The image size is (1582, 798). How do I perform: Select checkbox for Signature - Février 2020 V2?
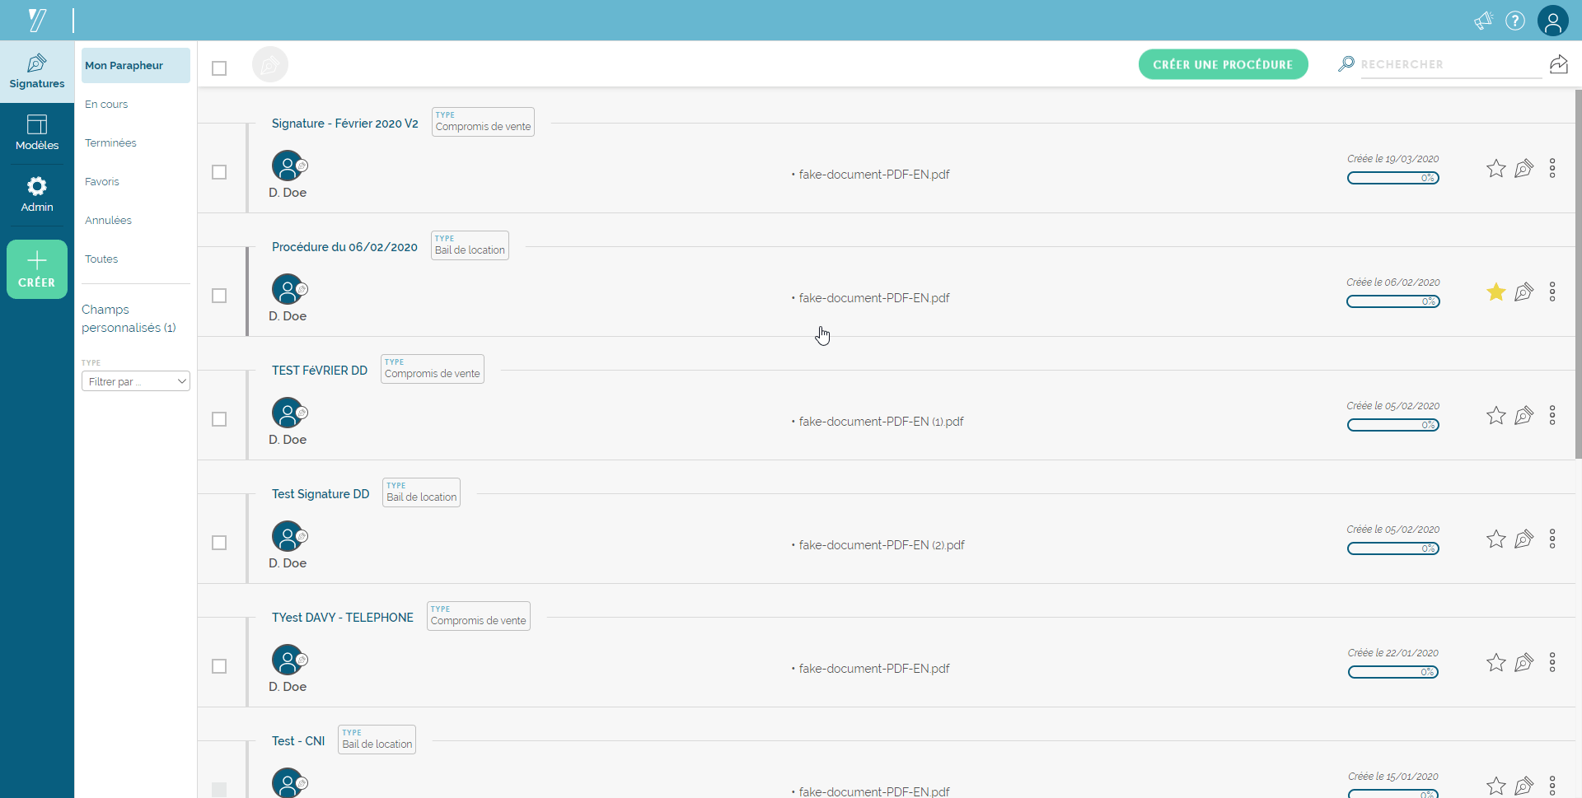(219, 172)
